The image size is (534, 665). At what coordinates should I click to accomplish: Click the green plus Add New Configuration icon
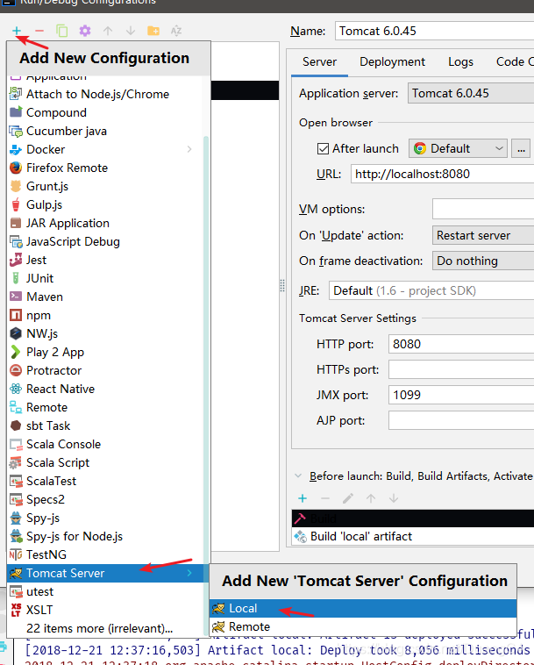click(17, 31)
